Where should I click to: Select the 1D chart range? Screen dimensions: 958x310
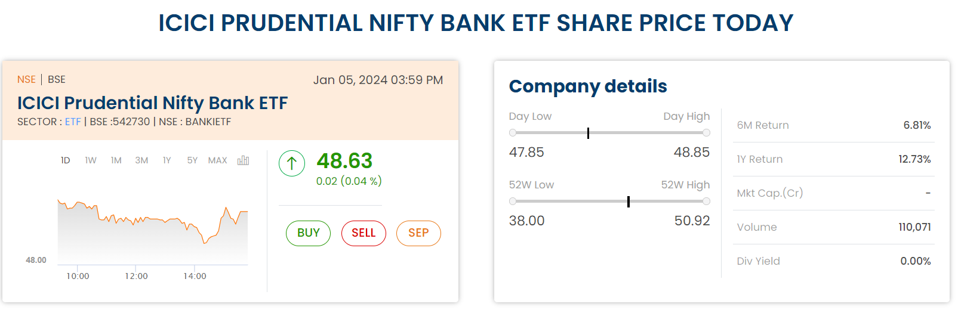click(x=66, y=160)
